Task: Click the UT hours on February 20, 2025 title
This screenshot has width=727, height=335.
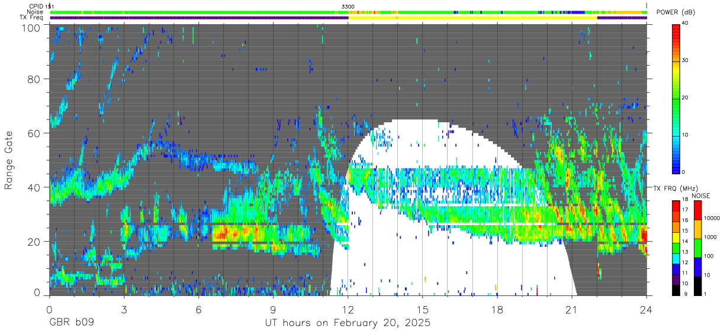Action: point(348,323)
